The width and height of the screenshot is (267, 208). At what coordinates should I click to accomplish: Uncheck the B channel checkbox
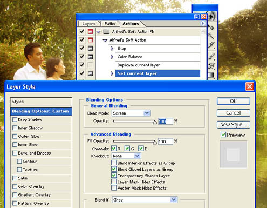coord(141,149)
